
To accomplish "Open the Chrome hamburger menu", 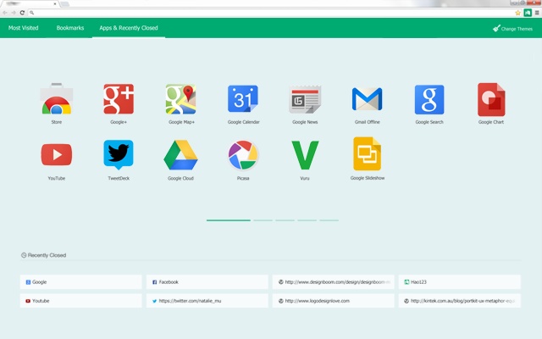I will pos(537,13).
